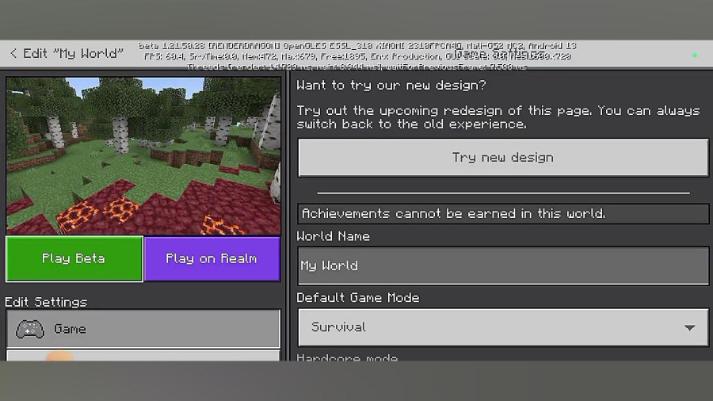Click the "Default Game Mode" label
Image resolution: width=713 pixels, height=401 pixels.
[358, 298]
